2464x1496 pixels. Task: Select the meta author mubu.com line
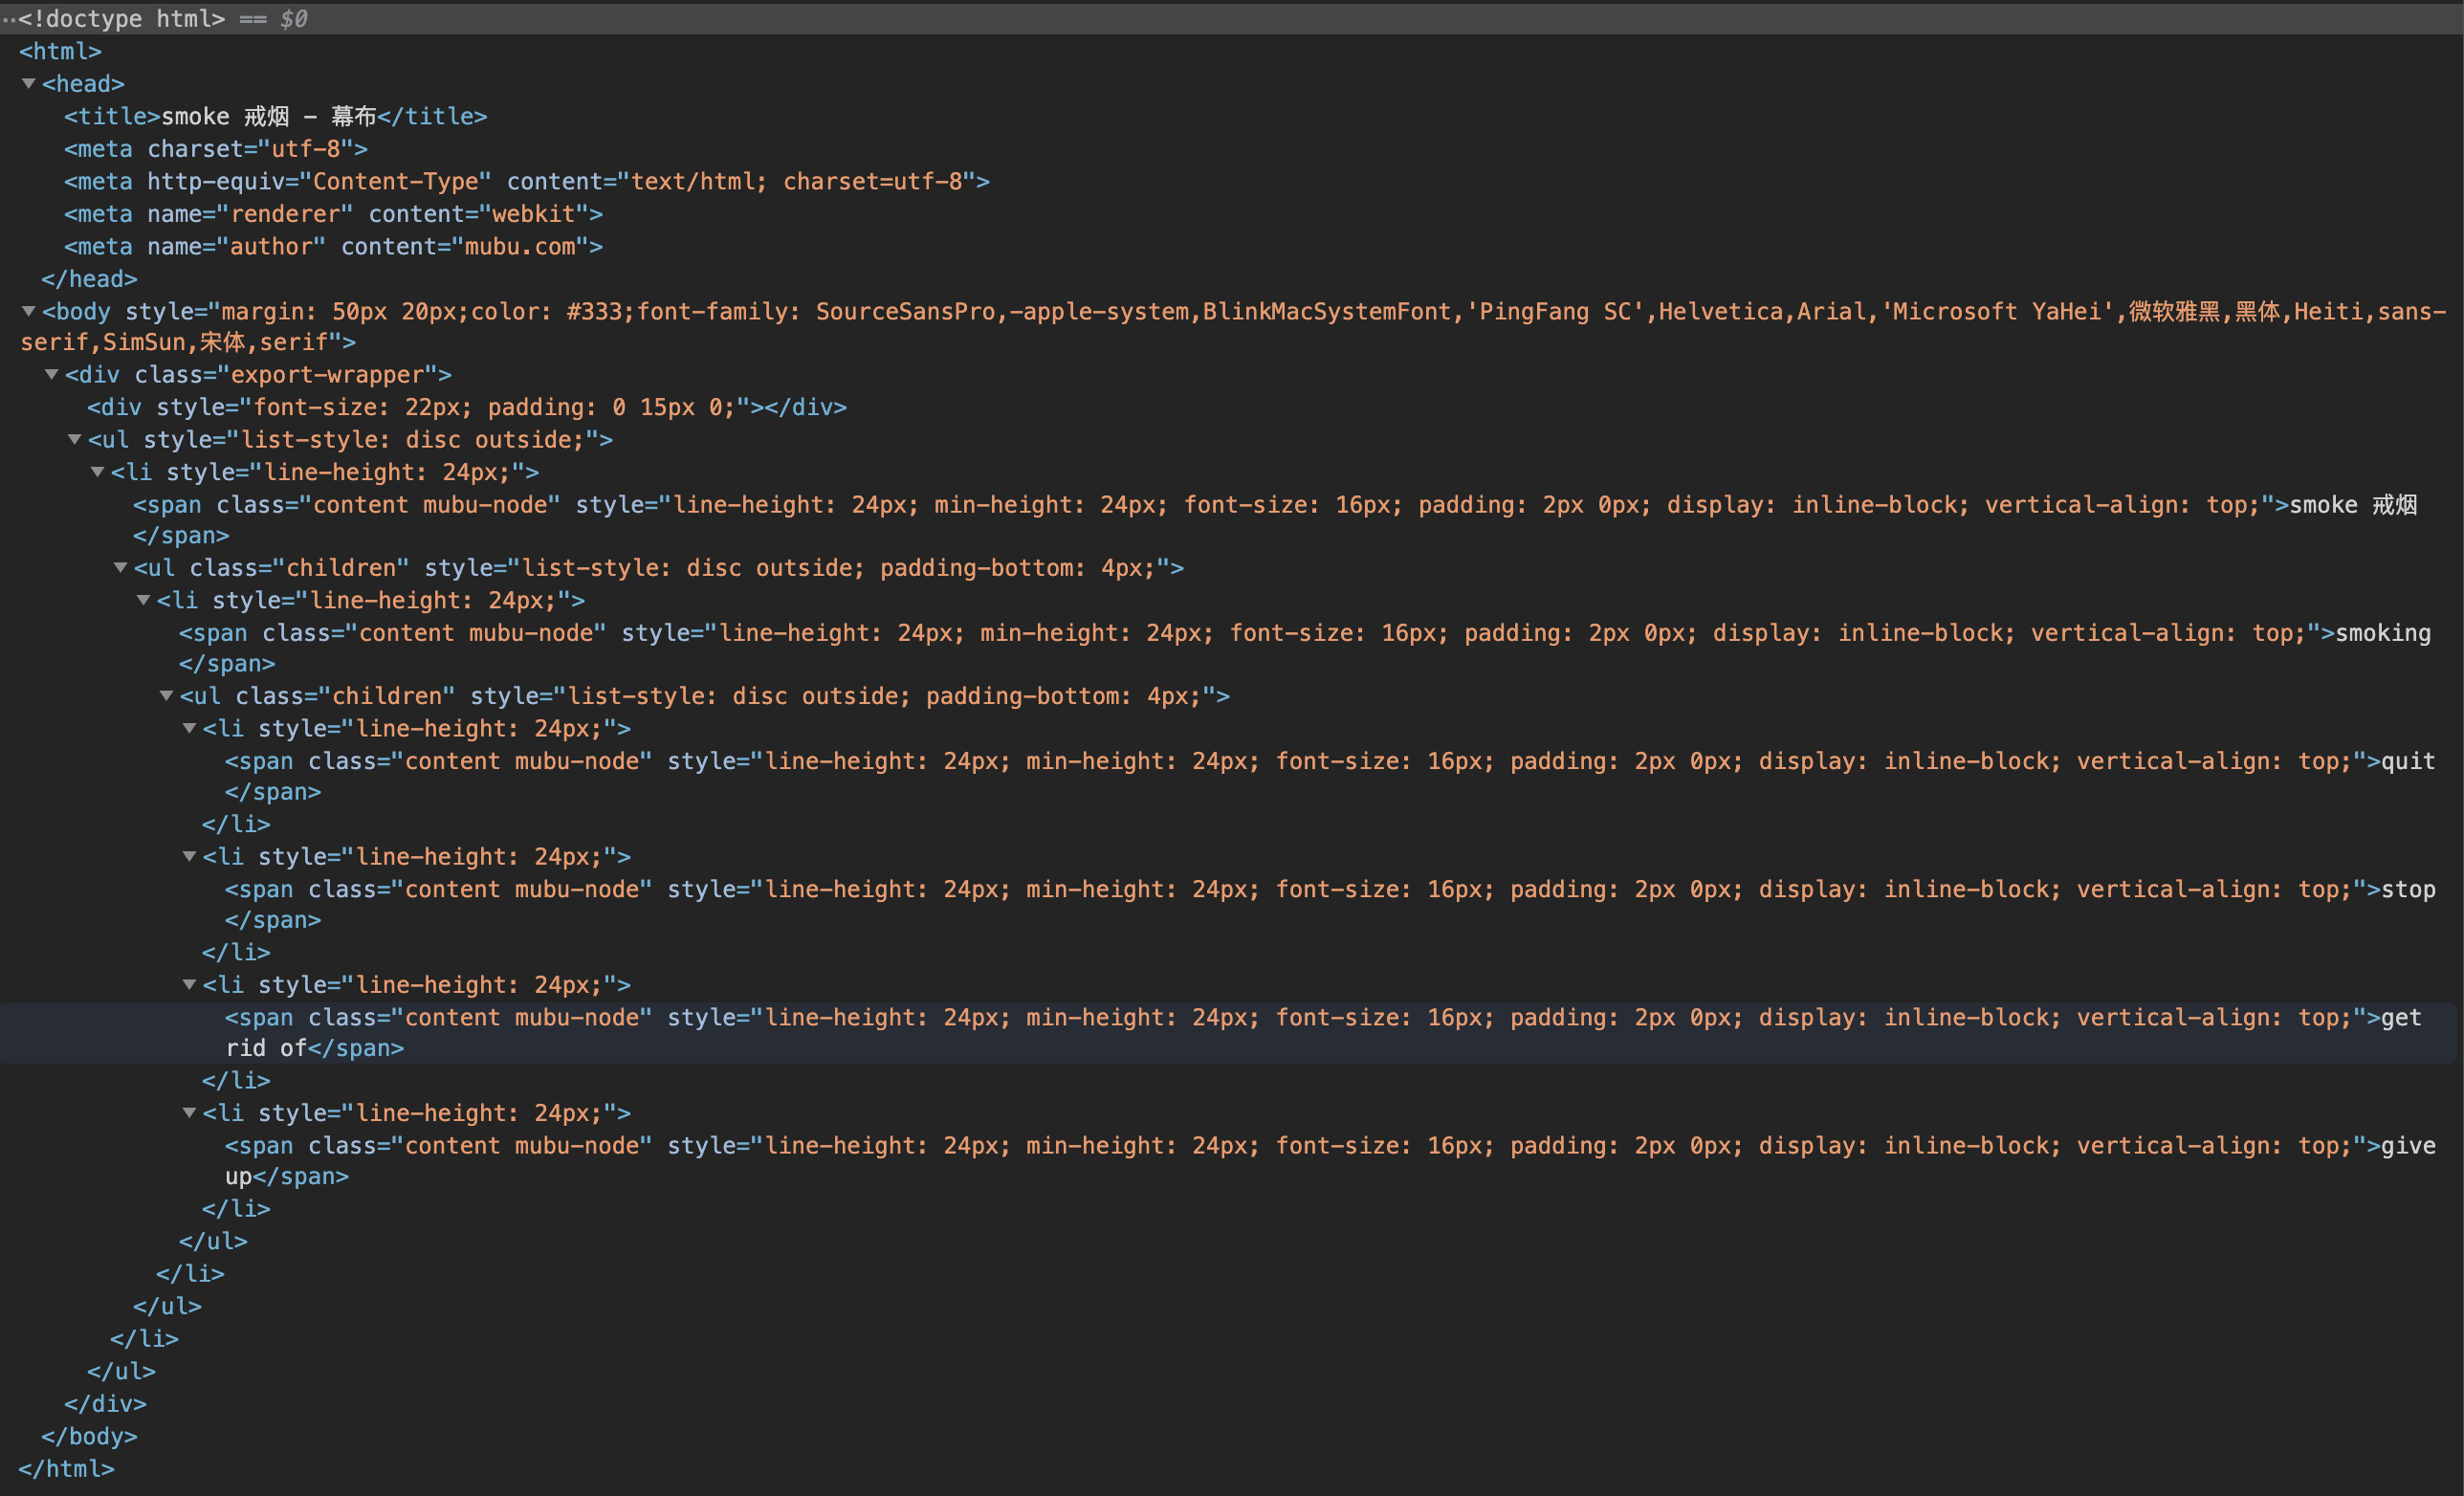pyautogui.click(x=333, y=247)
